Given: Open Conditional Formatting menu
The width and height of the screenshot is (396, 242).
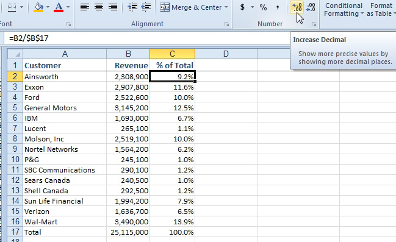Looking at the screenshot, I should (x=344, y=9).
